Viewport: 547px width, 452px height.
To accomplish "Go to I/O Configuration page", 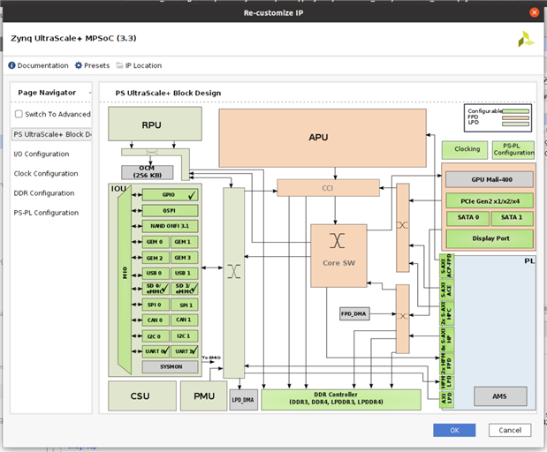I will (x=41, y=154).
